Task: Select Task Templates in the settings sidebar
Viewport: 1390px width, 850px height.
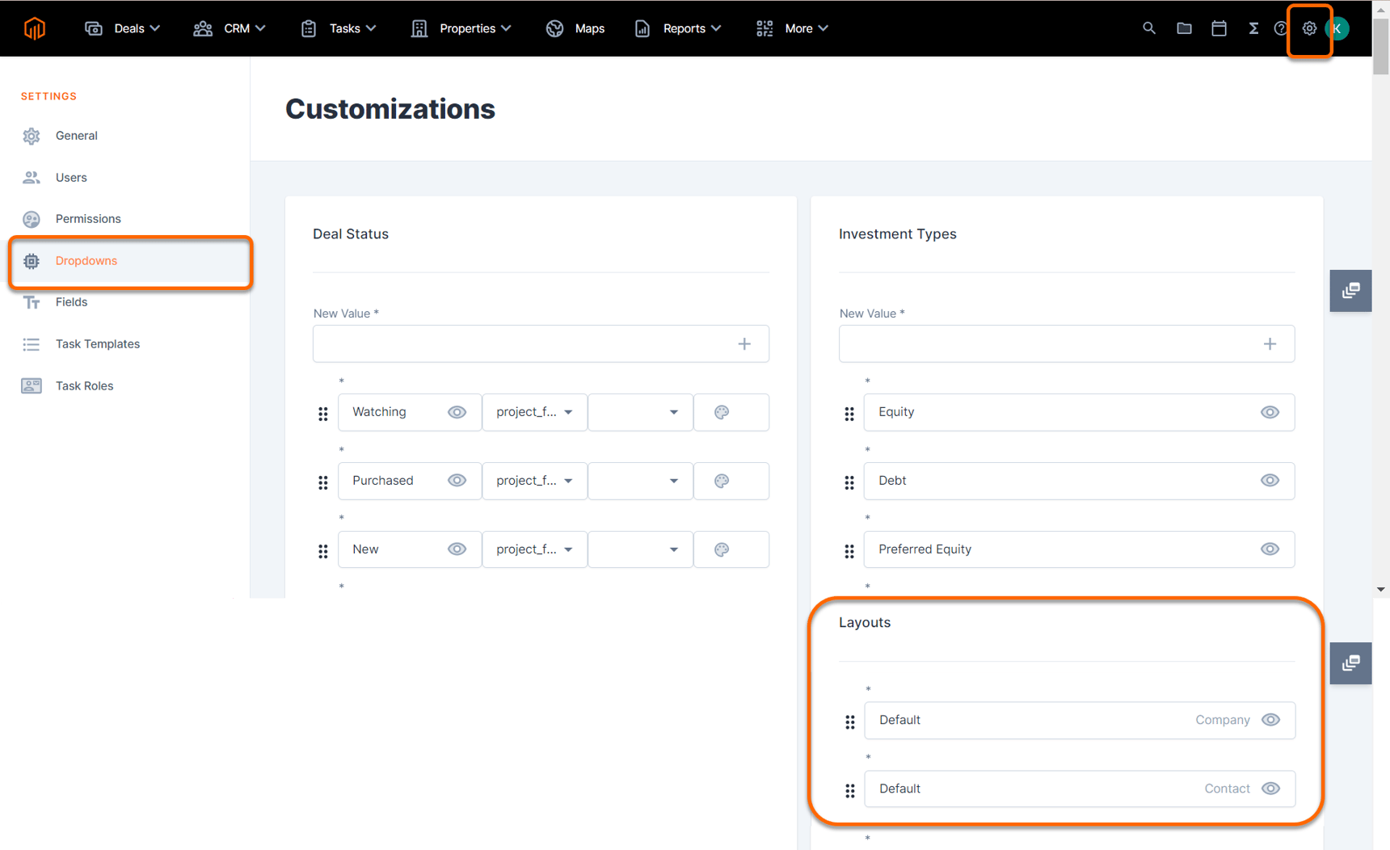Action: (97, 343)
